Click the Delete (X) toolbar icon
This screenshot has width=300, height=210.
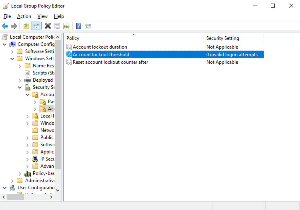(48, 26)
